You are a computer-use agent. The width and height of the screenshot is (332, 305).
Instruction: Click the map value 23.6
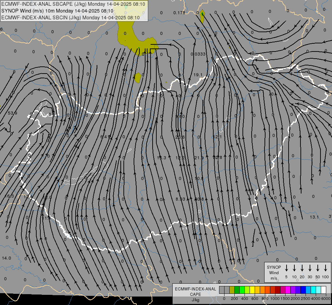(x=180, y=137)
